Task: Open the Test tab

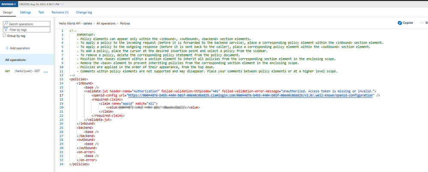Action: [x=41, y=12]
